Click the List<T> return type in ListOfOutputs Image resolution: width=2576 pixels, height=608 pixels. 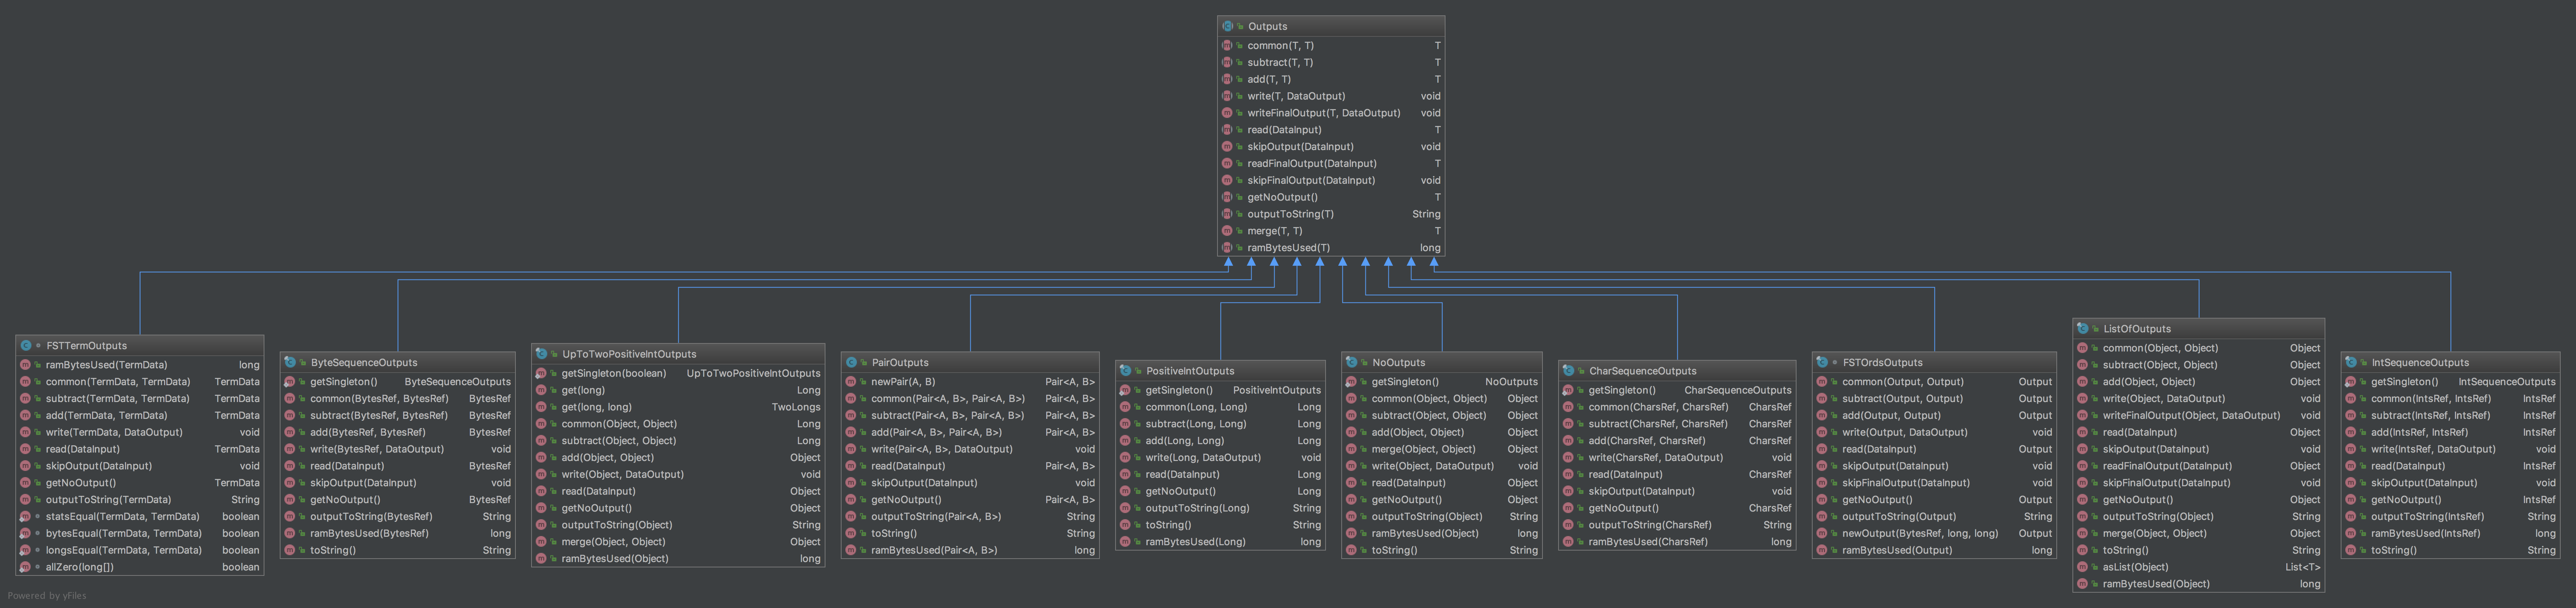tap(2303, 567)
